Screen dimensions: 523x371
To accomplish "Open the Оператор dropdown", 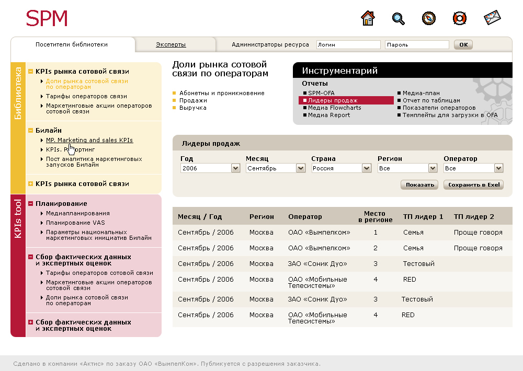I will (x=498, y=168).
